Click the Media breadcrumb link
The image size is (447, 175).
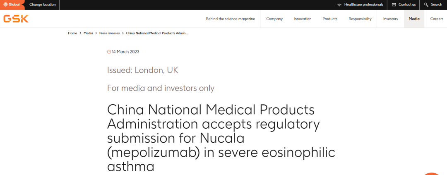click(x=88, y=33)
